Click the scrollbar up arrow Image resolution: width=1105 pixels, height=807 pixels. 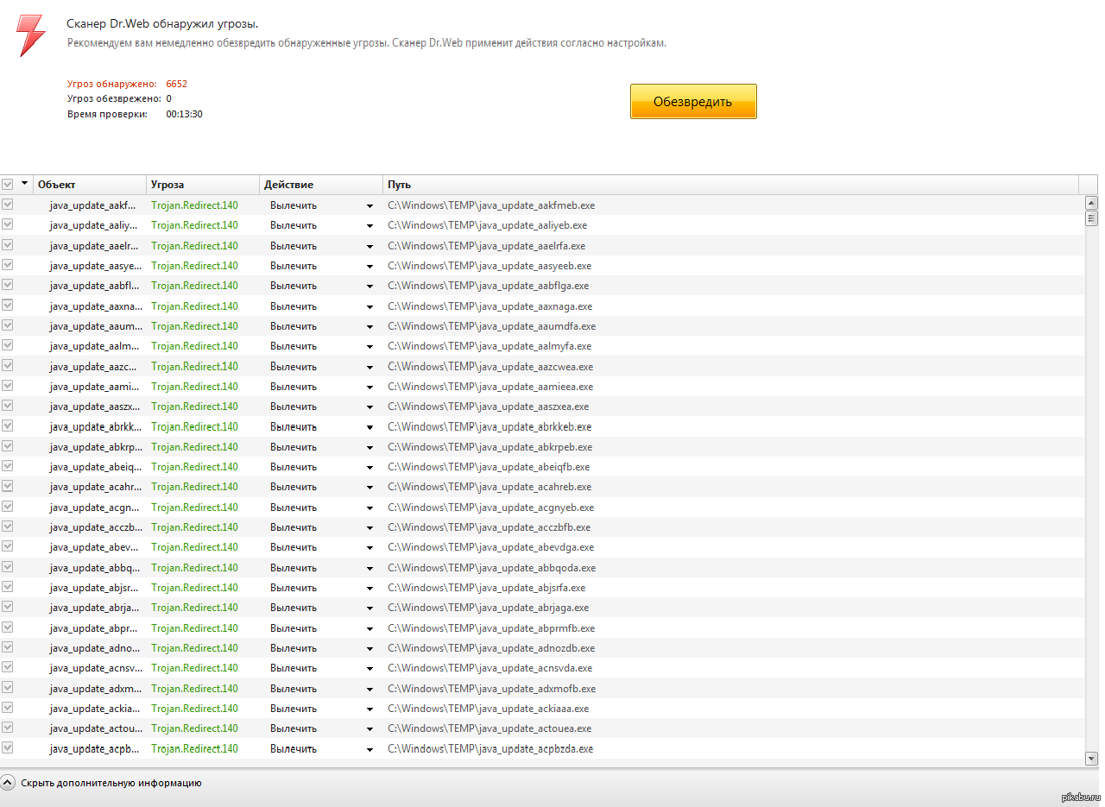tap(1091, 202)
